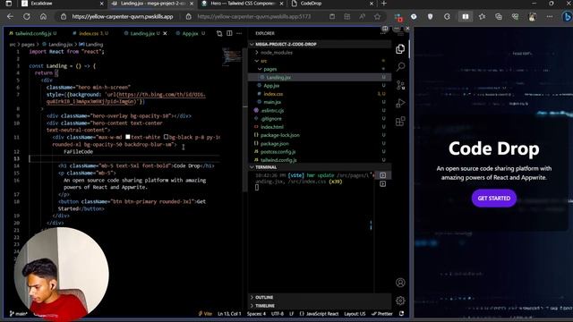Click the Prettier status bar item
Viewport: 573px width, 322px height.
point(382,314)
